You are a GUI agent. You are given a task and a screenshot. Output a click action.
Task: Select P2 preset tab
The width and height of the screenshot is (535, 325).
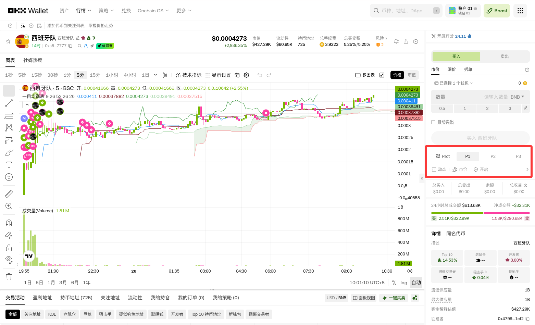pos(493,156)
